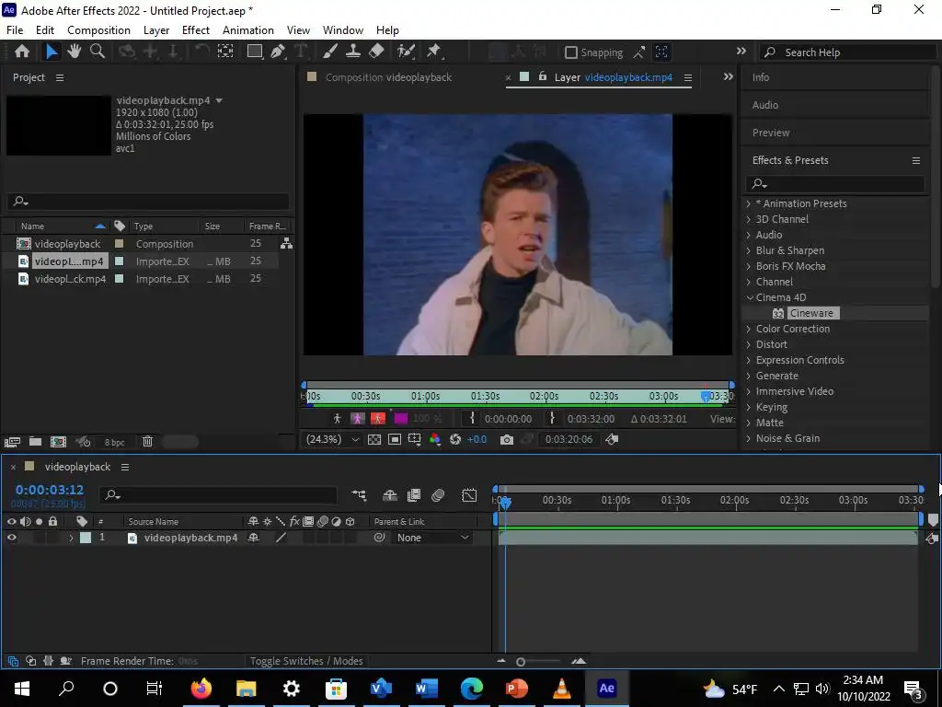
Task: Open the magnification (24.3%) dropdown
Action: [332, 439]
